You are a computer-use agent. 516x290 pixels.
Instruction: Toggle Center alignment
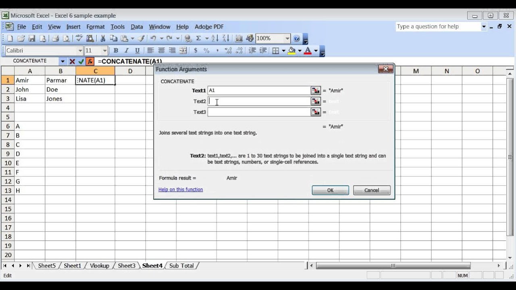161,51
